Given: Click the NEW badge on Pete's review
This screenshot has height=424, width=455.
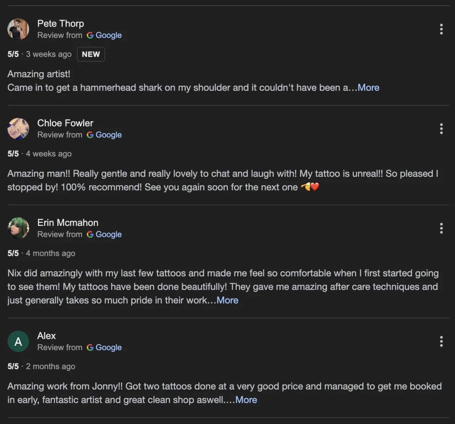Looking at the screenshot, I should tap(91, 54).
